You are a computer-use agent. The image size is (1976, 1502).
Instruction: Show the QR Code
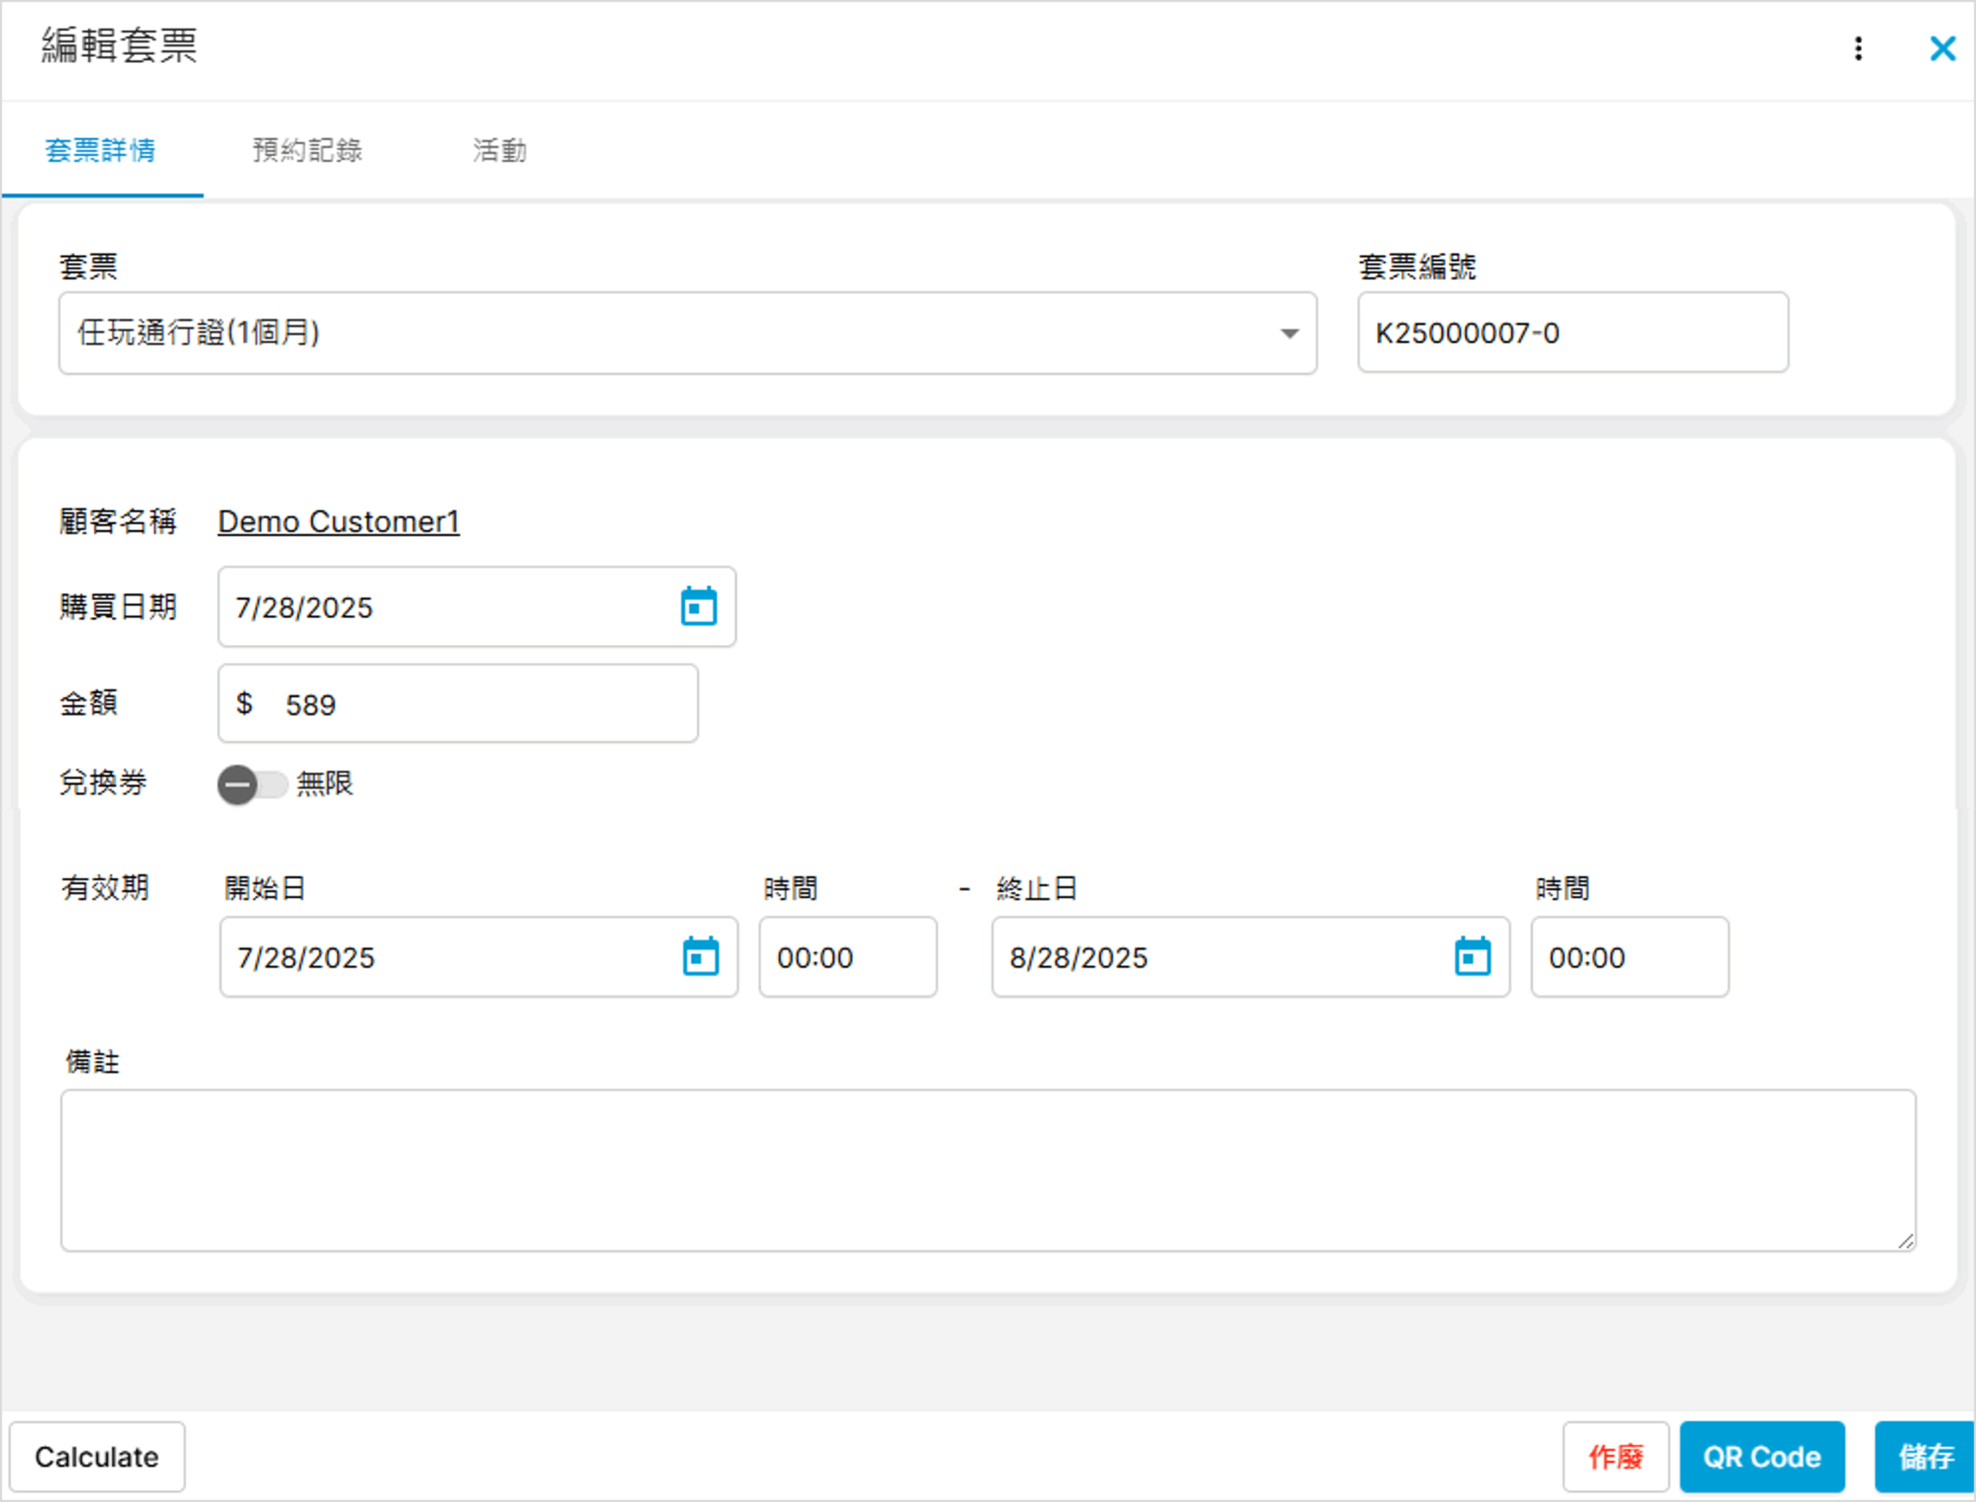click(1761, 1456)
